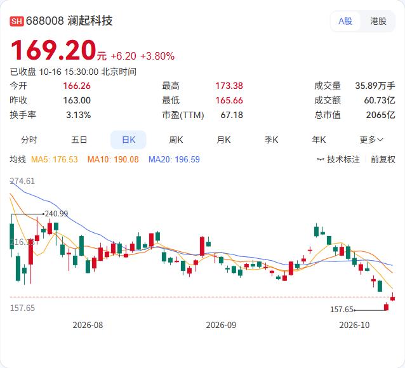Click 最高 value 173.38
This screenshot has width=405, height=368.
coord(229,86)
